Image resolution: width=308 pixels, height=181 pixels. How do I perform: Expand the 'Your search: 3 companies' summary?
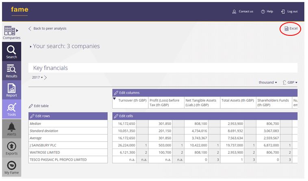tap(65, 46)
